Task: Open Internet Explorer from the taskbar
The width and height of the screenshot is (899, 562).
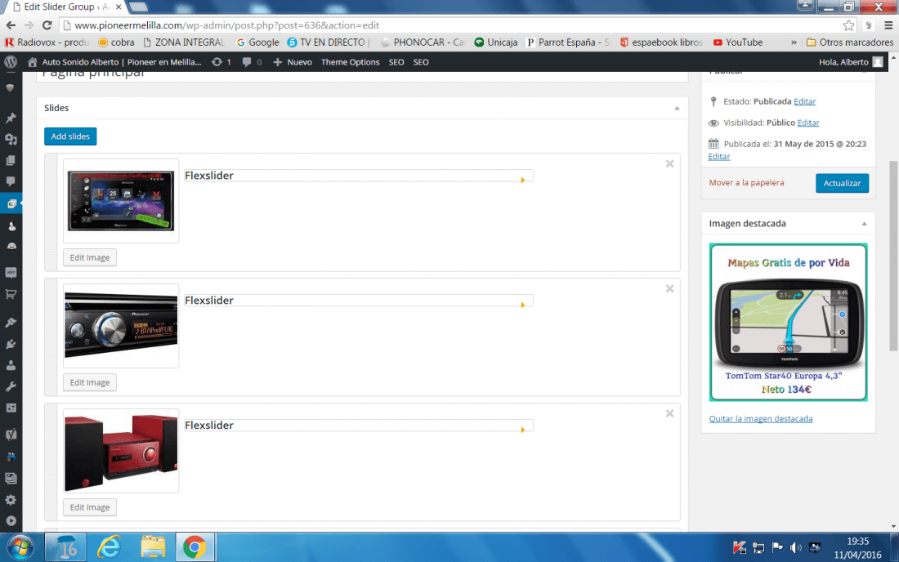Action: pyautogui.click(x=109, y=547)
